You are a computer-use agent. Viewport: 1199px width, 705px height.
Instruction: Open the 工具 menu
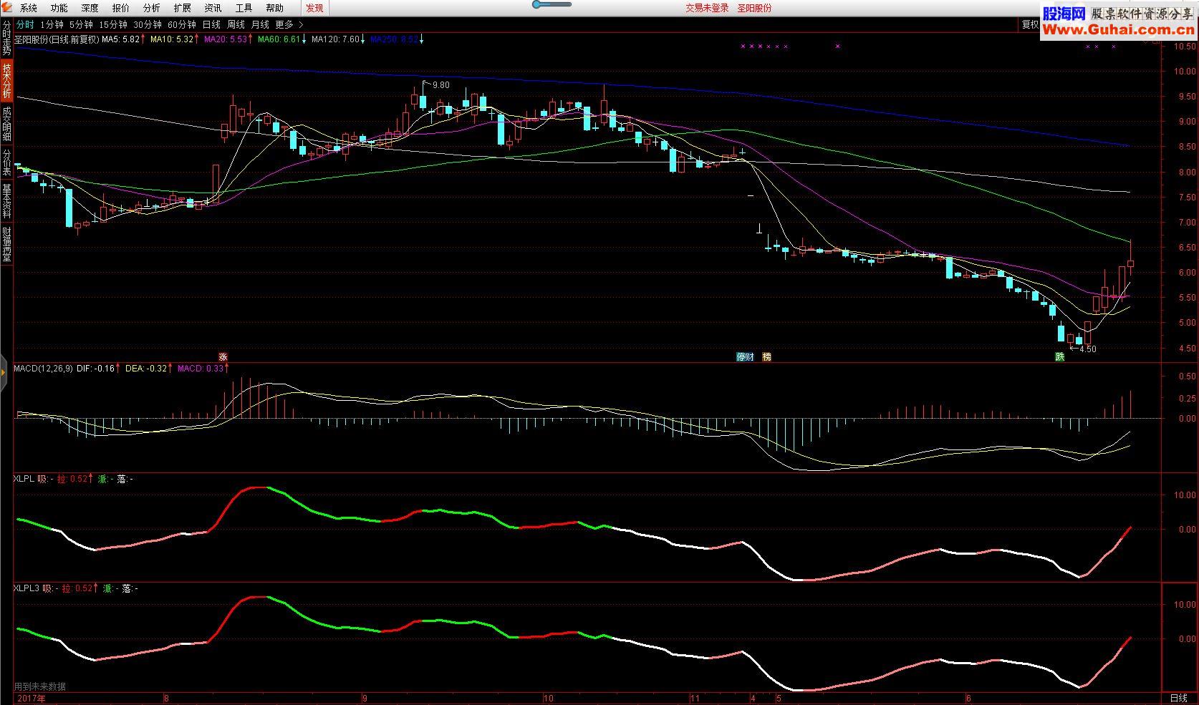tap(244, 8)
